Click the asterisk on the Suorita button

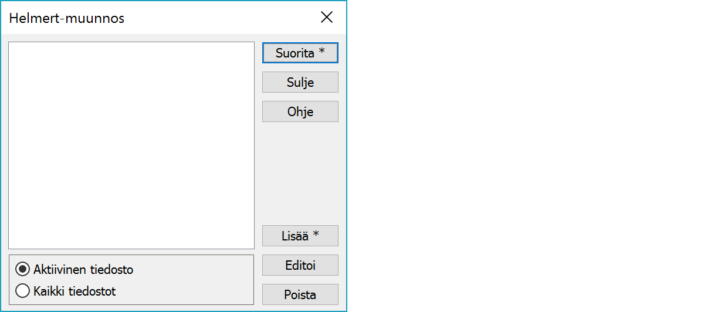coord(321,52)
